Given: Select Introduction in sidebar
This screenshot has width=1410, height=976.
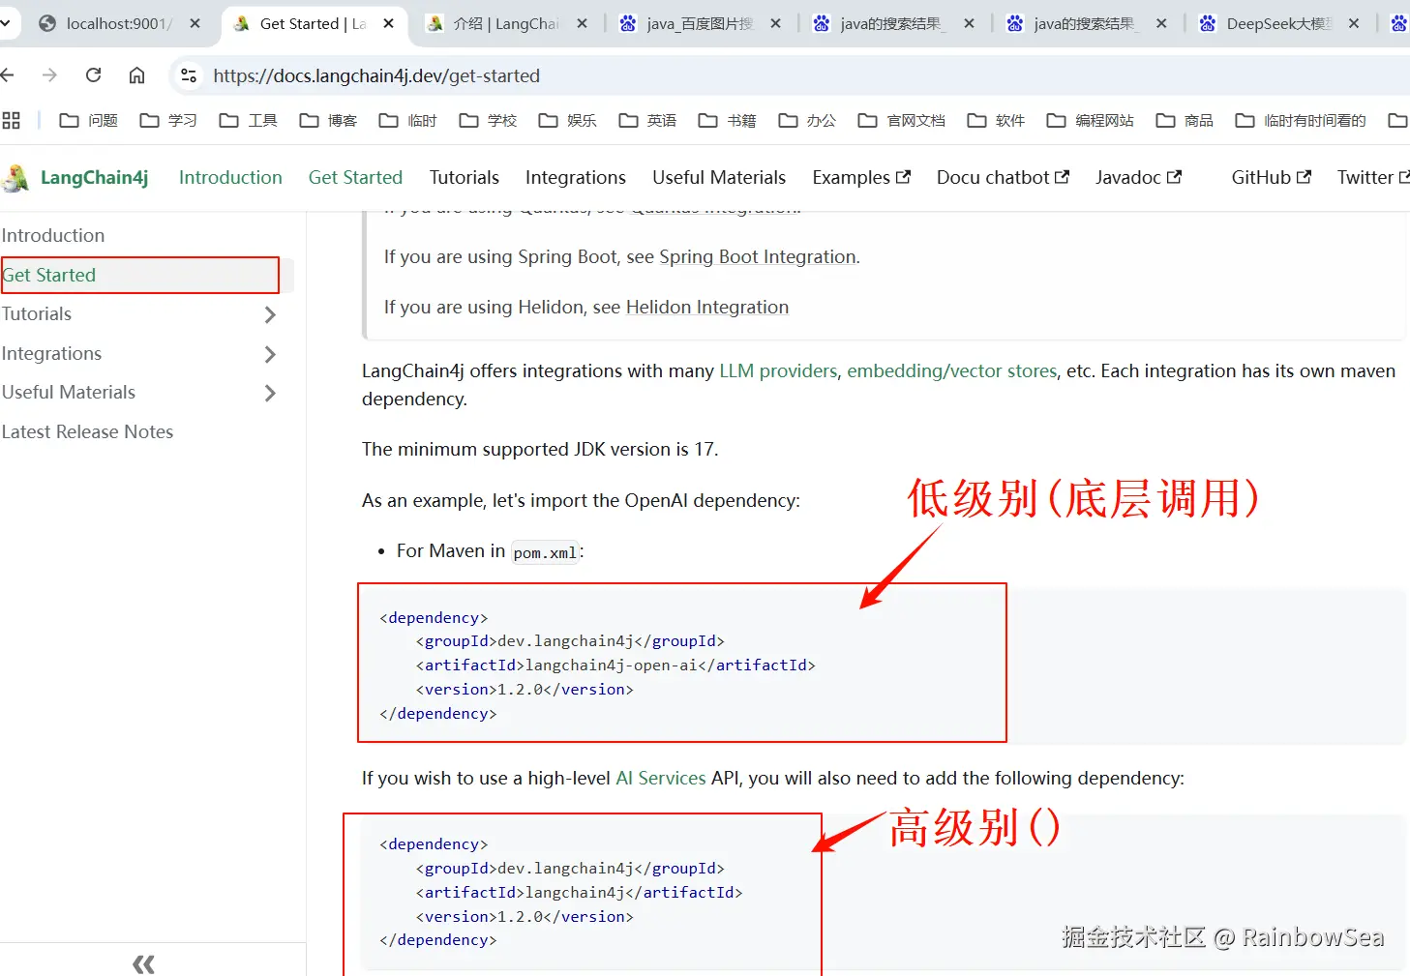Looking at the screenshot, I should [53, 235].
